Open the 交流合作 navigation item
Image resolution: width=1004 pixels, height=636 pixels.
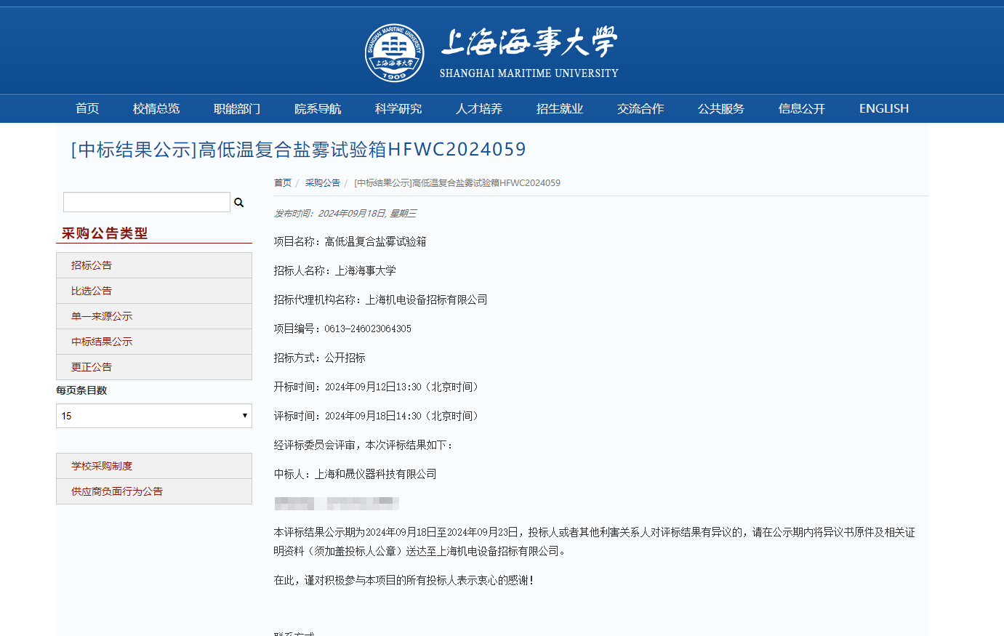tap(640, 108)
